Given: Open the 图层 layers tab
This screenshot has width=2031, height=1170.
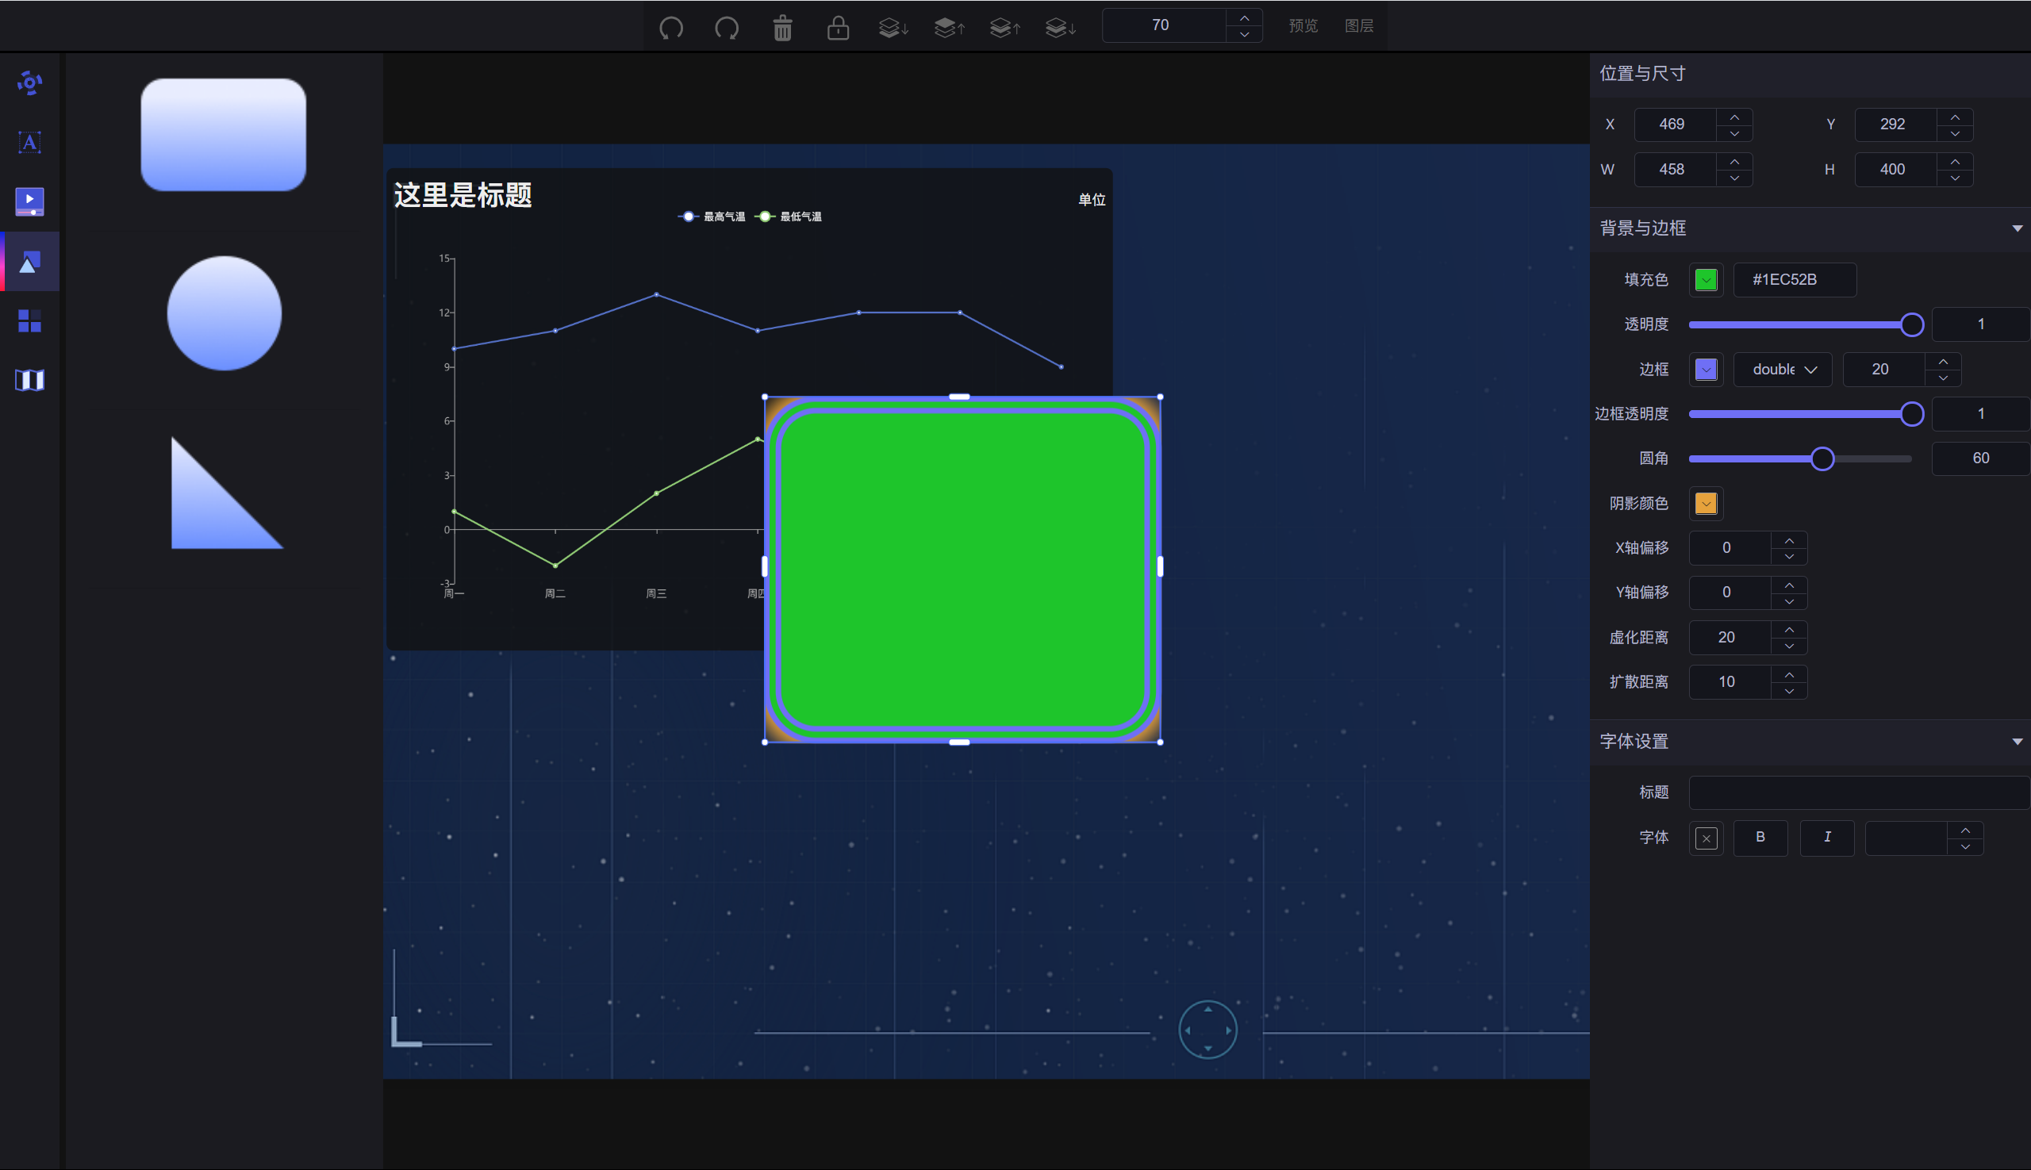Looking at the screenshot, I should pos(1358,25).
